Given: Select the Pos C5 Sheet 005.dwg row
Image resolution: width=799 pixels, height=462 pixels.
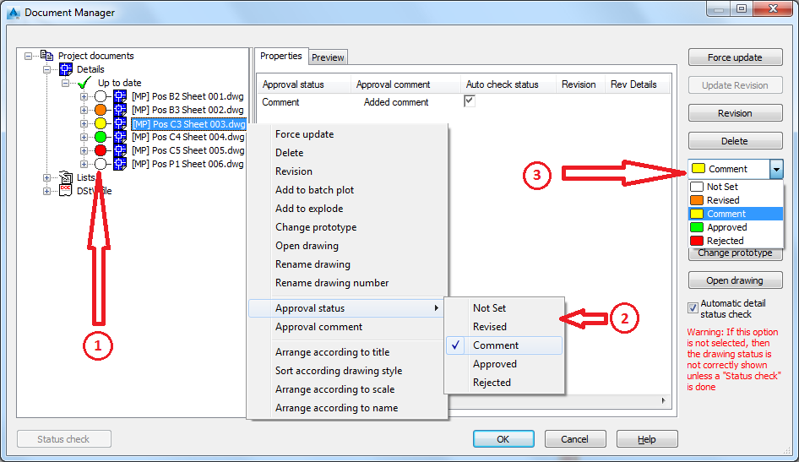Looking at the screenshot, I should 188,150.
